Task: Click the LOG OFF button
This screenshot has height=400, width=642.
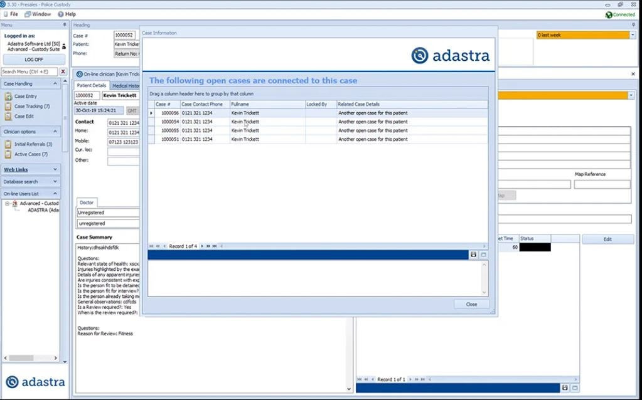Action: 33,60
